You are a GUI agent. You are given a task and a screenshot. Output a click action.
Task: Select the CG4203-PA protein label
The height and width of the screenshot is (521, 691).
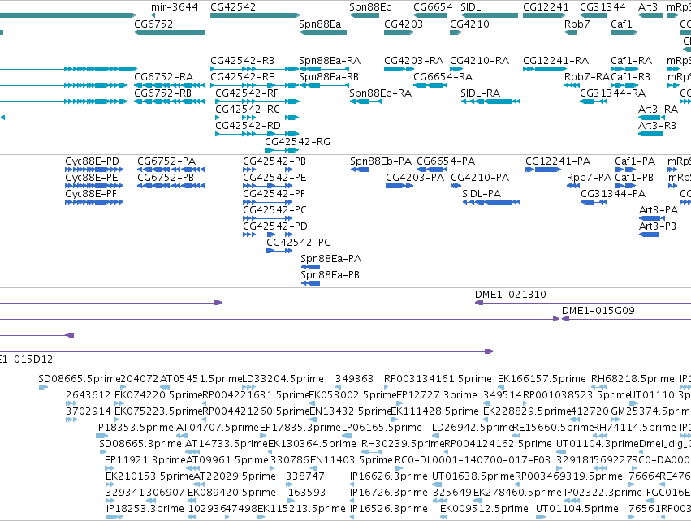tap(415, 178)
